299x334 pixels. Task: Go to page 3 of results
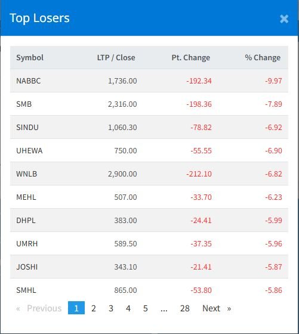111,308
